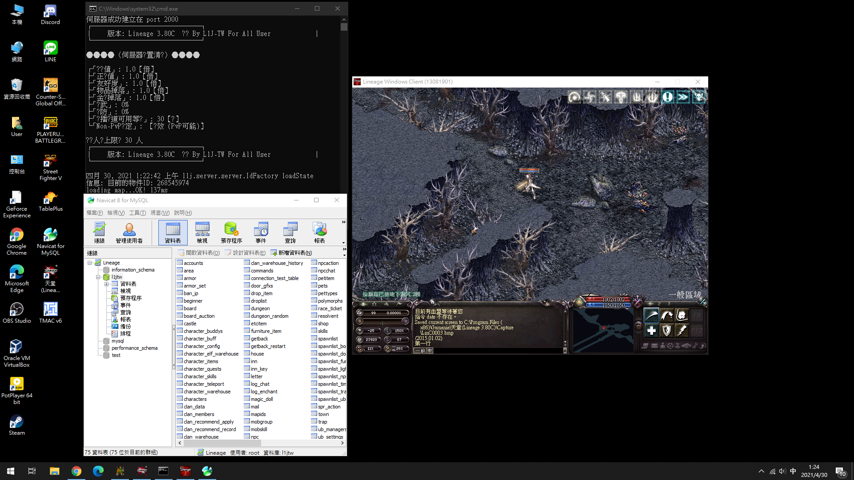The width and height of the screenshot is (854, 480).
Task: Switch to quick-slot page 2 in Lineage
Action: pyautogui.click(x=659, y=304)
